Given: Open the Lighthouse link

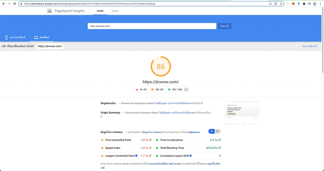Looking at the screenshot, I should click(194, 132).
